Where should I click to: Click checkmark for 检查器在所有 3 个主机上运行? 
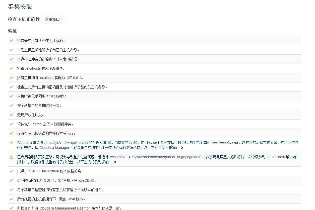(x=11, y=40)
